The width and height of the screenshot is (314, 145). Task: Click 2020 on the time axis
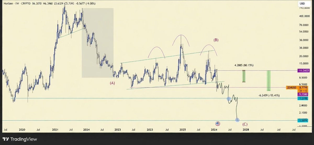22,129
